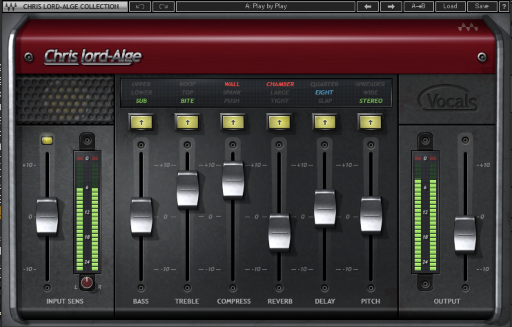The image size is (512, 327).
Task: Toggle the yellow input sensitivity LED
Action: (47, 140)
